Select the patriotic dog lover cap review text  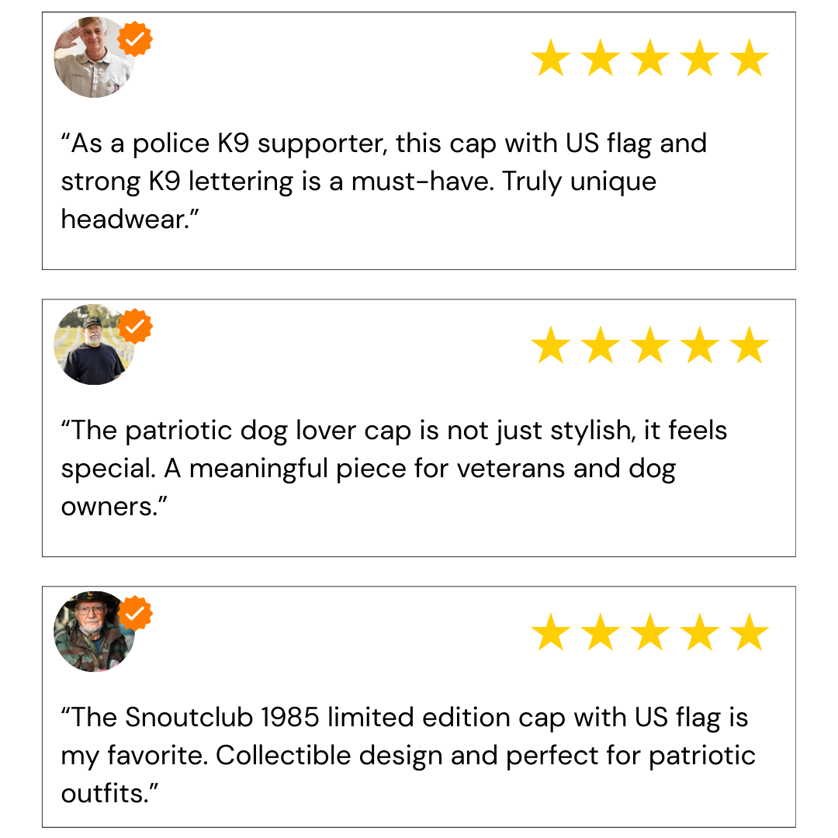coord(394,468)
